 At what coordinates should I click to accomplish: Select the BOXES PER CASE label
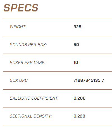[27, 63]
